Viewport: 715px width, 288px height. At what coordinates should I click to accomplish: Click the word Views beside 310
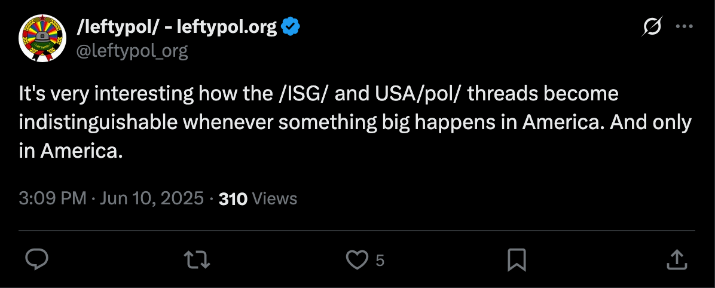coord(274,198)
